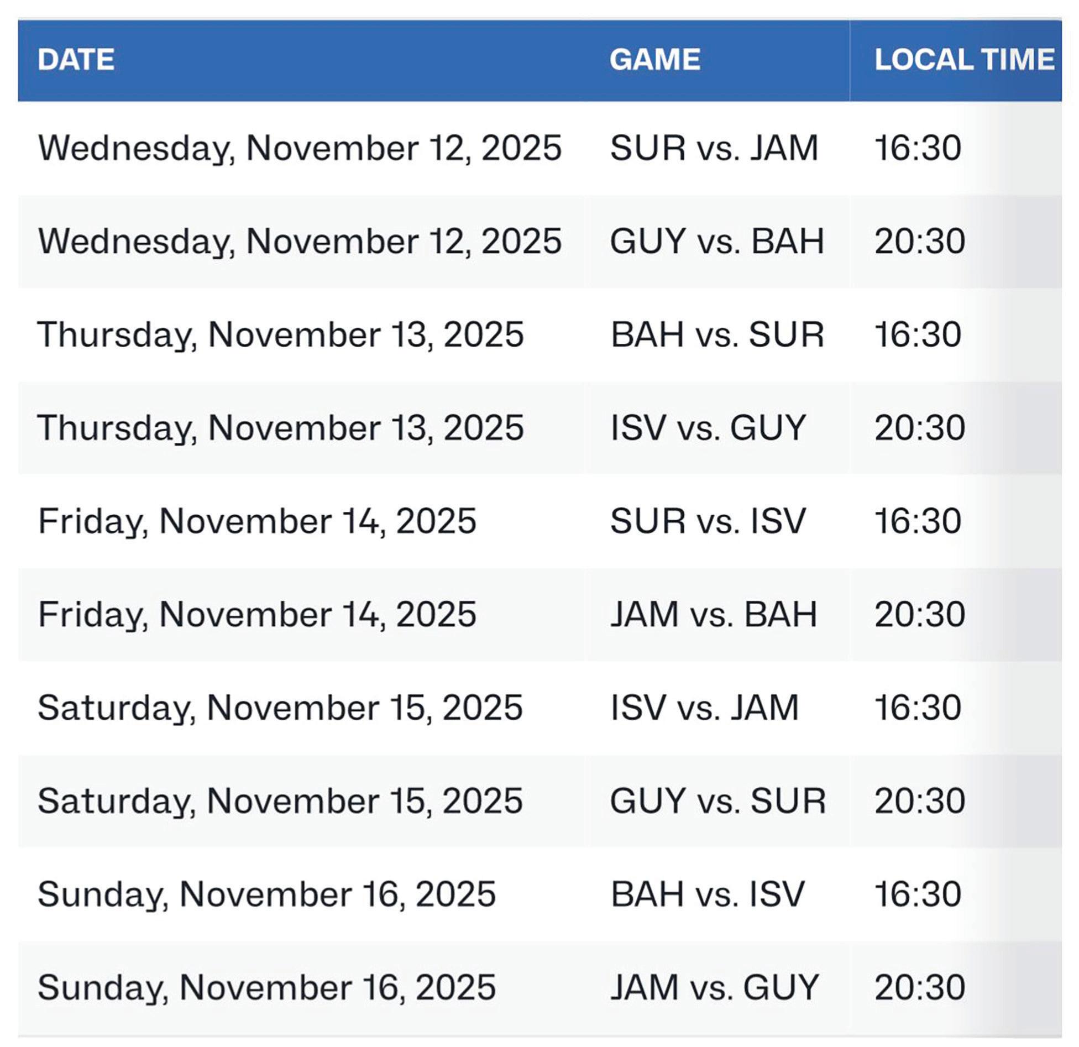Click the 16:30 time for SUR vs. JAM
The width and height of the screenshot is (1079, 1047).
click(918, 148)
